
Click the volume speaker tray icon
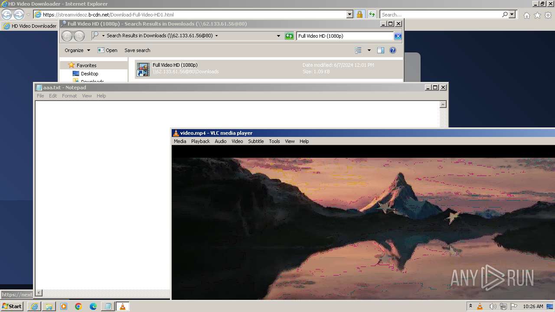[x=493, y=306]
